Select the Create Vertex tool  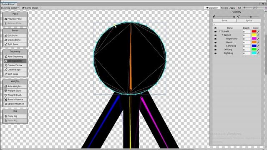pos(15,65)
